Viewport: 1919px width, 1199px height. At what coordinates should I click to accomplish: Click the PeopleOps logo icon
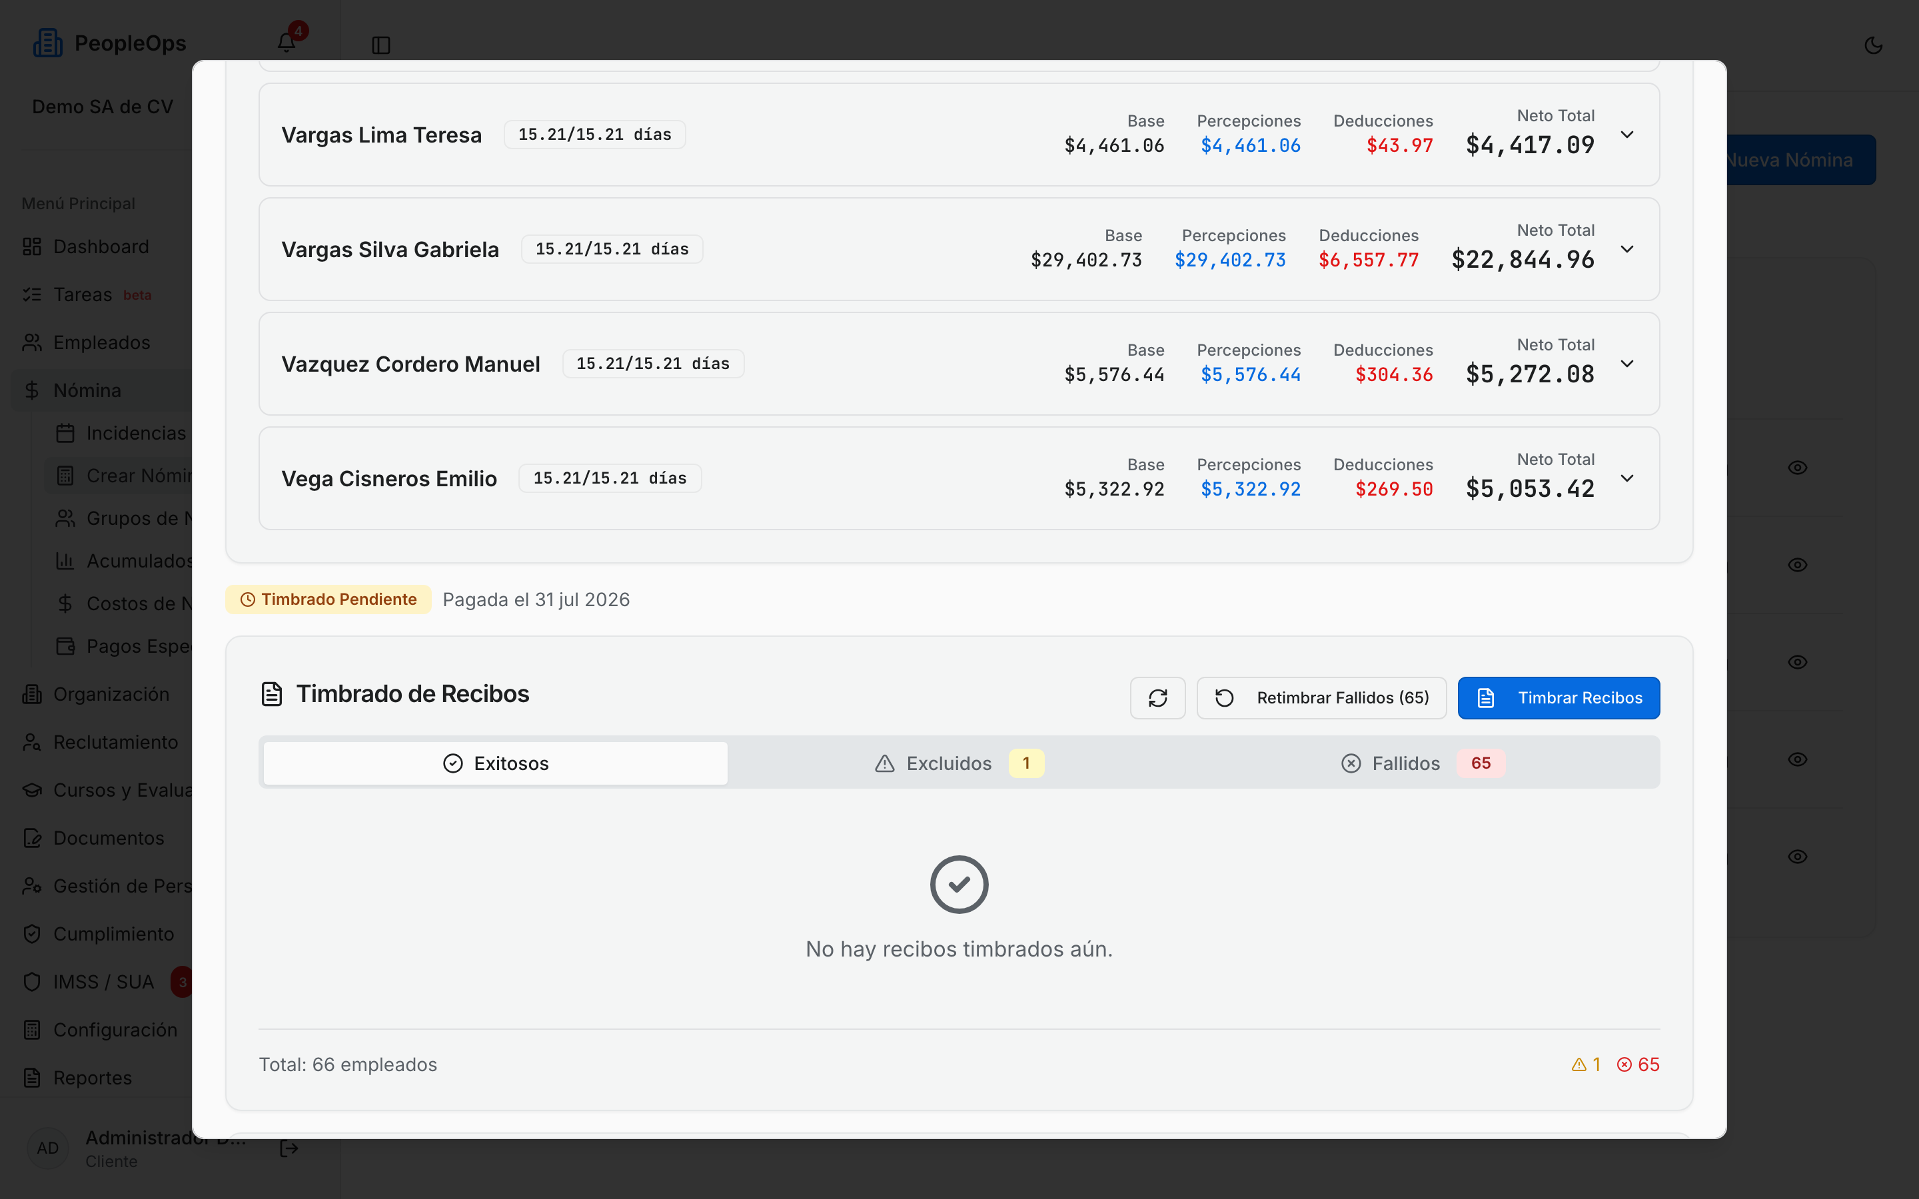point(47,43)
